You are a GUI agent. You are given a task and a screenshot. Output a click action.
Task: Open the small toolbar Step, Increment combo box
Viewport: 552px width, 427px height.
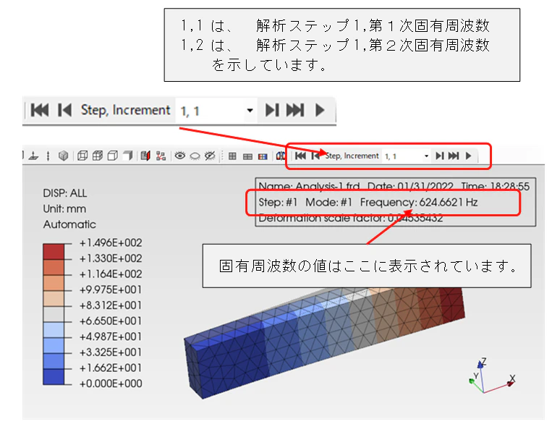coord(407,156)
